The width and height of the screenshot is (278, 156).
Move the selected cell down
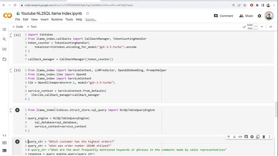click(235, 137)
